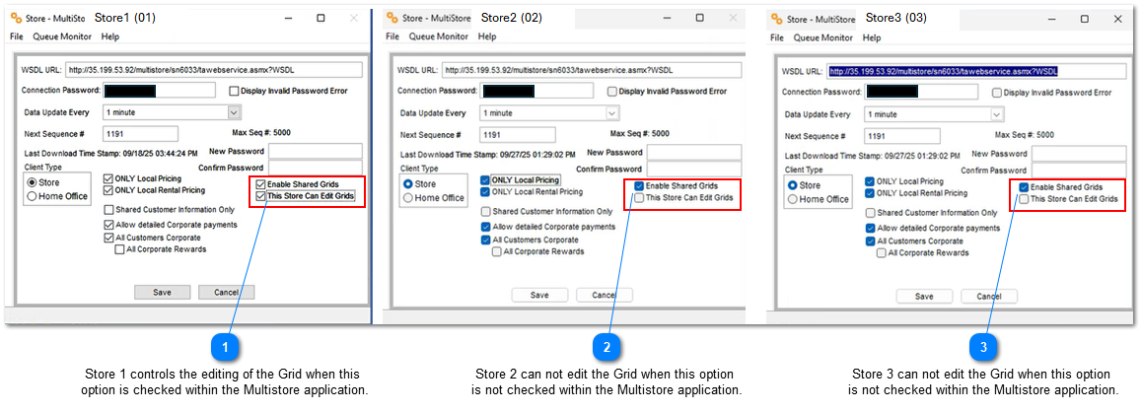Select Home Office client type in Store3
Image resolution: width=1142 pixels, height=413 pixels.
tap(792, 199)
